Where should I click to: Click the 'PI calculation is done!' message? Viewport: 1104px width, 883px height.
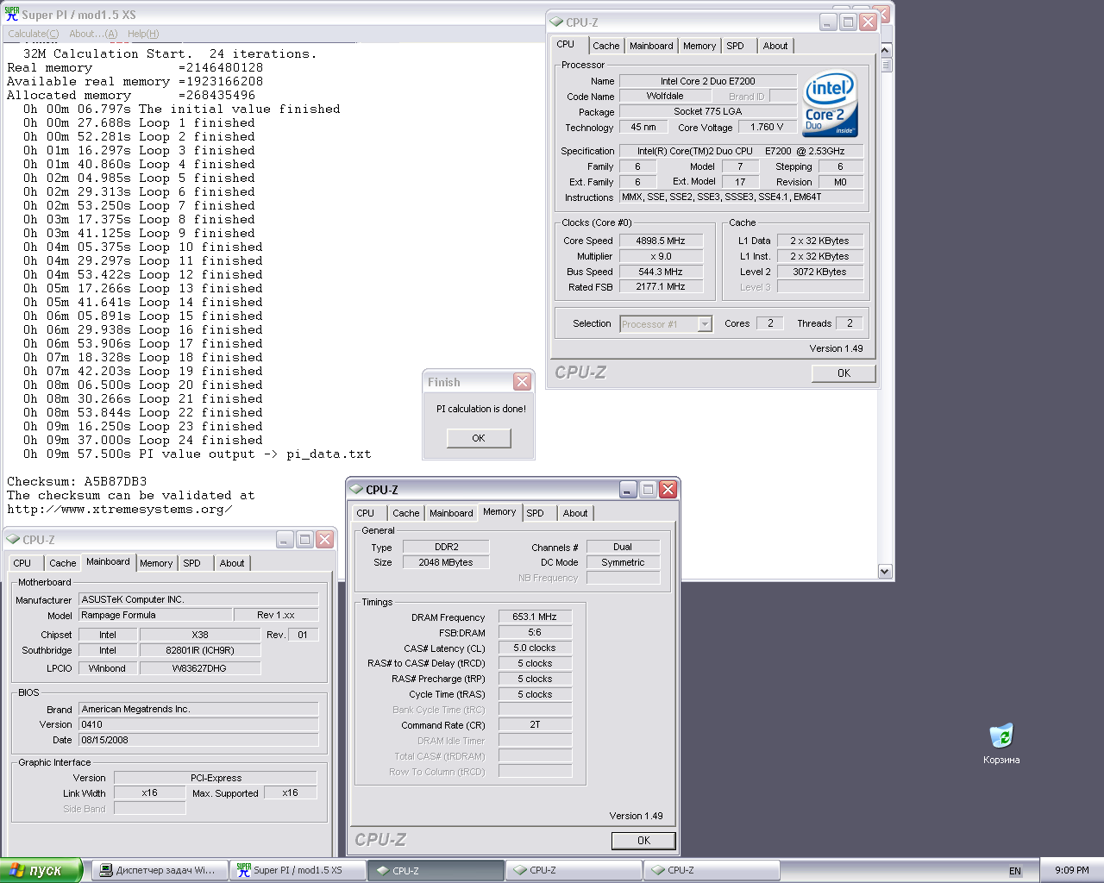[x=481, y=409]
